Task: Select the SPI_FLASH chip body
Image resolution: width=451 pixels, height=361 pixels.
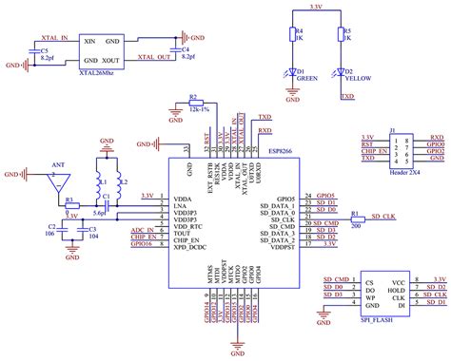Action: [x=384, y=294]
